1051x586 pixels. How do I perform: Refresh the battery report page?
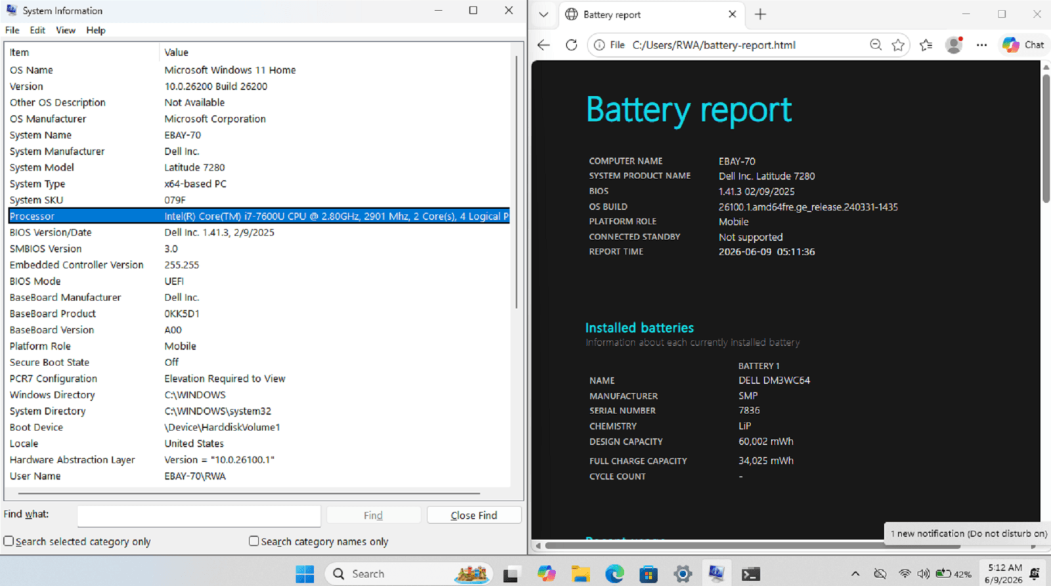tap(571, 45)
